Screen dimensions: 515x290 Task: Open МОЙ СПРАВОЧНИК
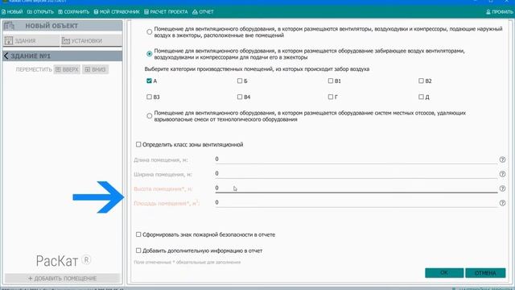click(117, 12)
